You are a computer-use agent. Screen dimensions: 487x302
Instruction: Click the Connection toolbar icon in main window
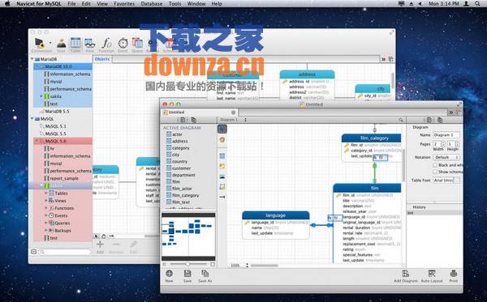pyautogui.click(x=40, y=44)
